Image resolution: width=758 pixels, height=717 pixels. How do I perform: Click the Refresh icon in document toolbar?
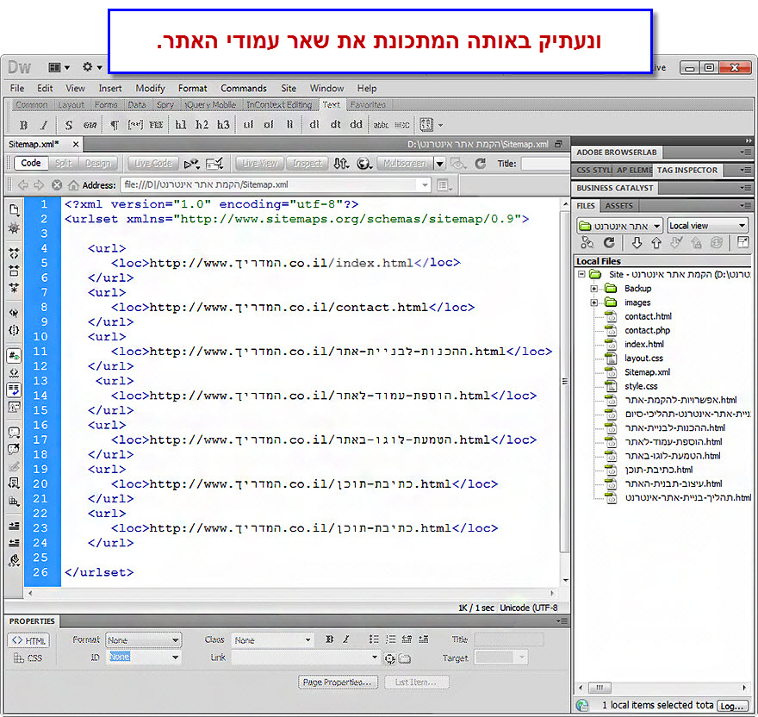point(480,164)
